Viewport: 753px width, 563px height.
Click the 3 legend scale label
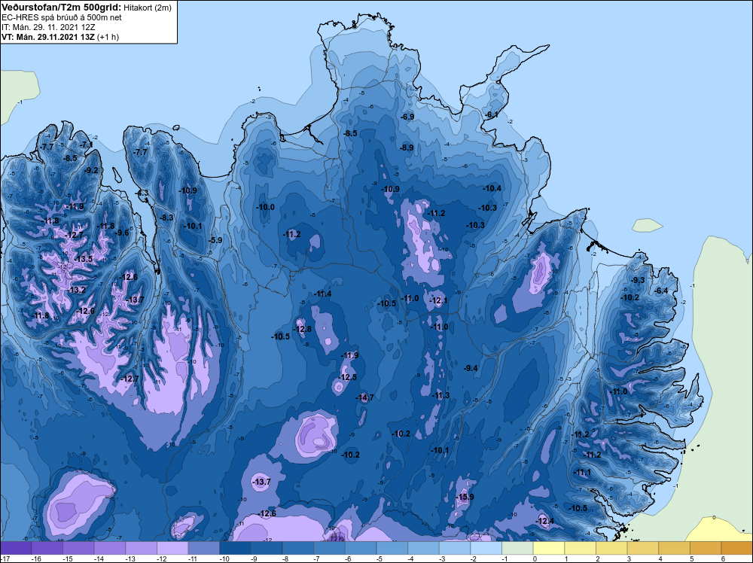629,559
